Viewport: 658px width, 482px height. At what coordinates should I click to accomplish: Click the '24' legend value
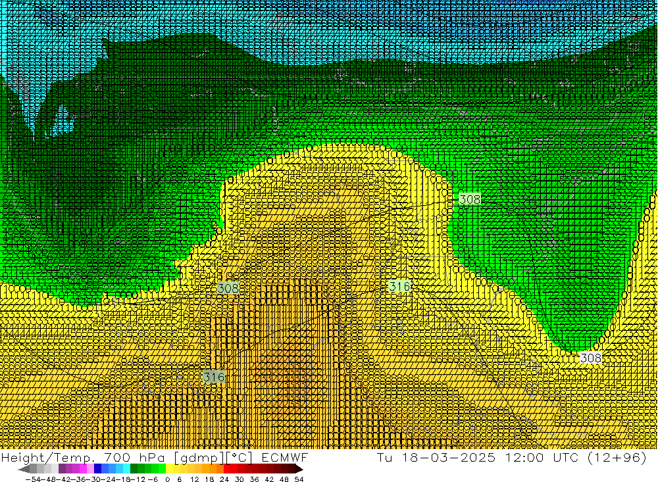(x=224, y=479)
